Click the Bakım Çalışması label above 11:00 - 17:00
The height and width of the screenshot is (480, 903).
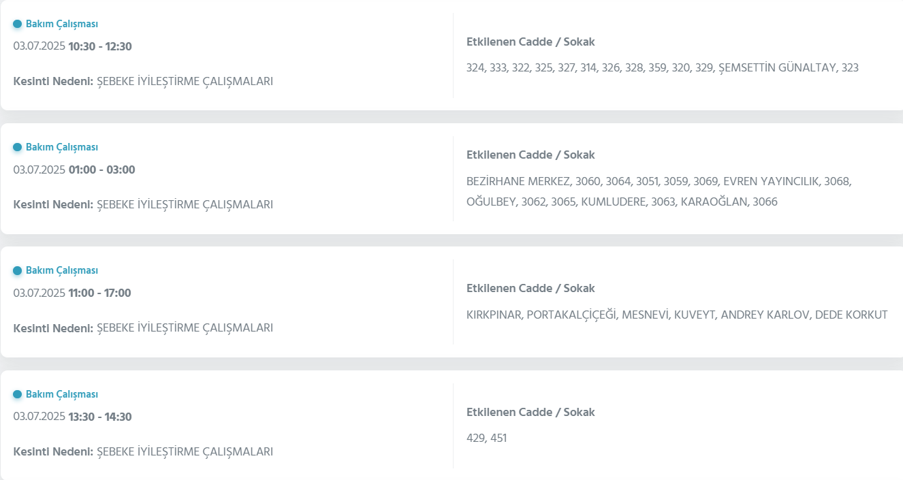point(62,271)
